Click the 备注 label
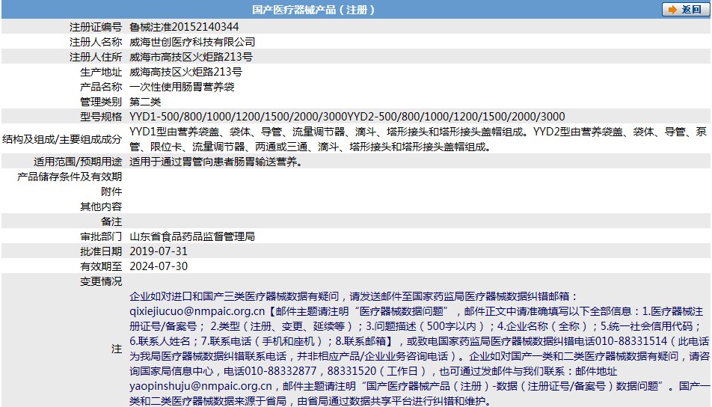This screenshot has height=407, width=712. [x=111, y=221]
